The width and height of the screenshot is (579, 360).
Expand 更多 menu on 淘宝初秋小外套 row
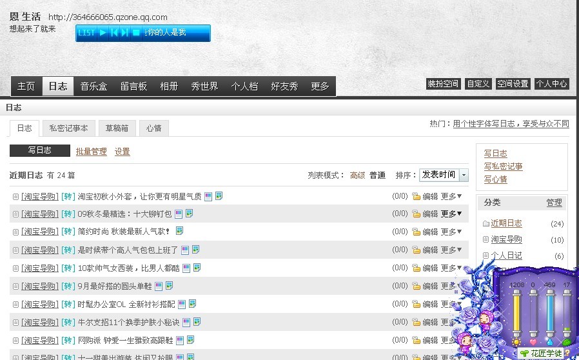coord(451,197)
